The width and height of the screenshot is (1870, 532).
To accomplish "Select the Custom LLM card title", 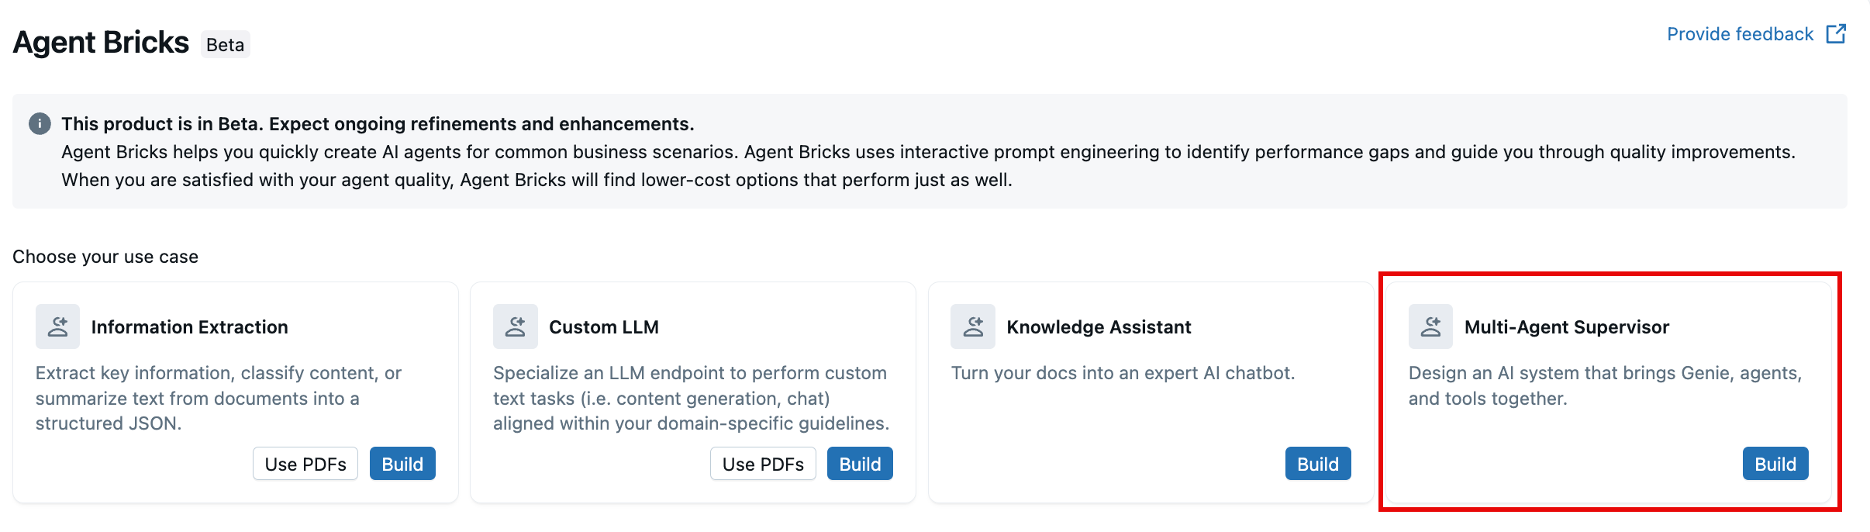I will (603, 327).
